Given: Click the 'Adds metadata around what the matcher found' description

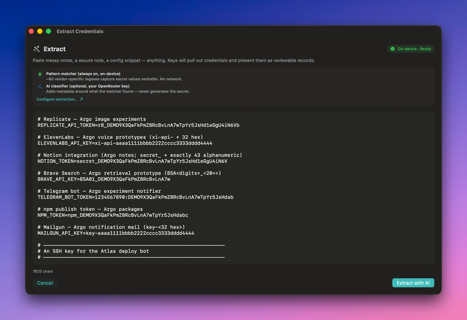Looking at the screenshot, I should 118,92.
